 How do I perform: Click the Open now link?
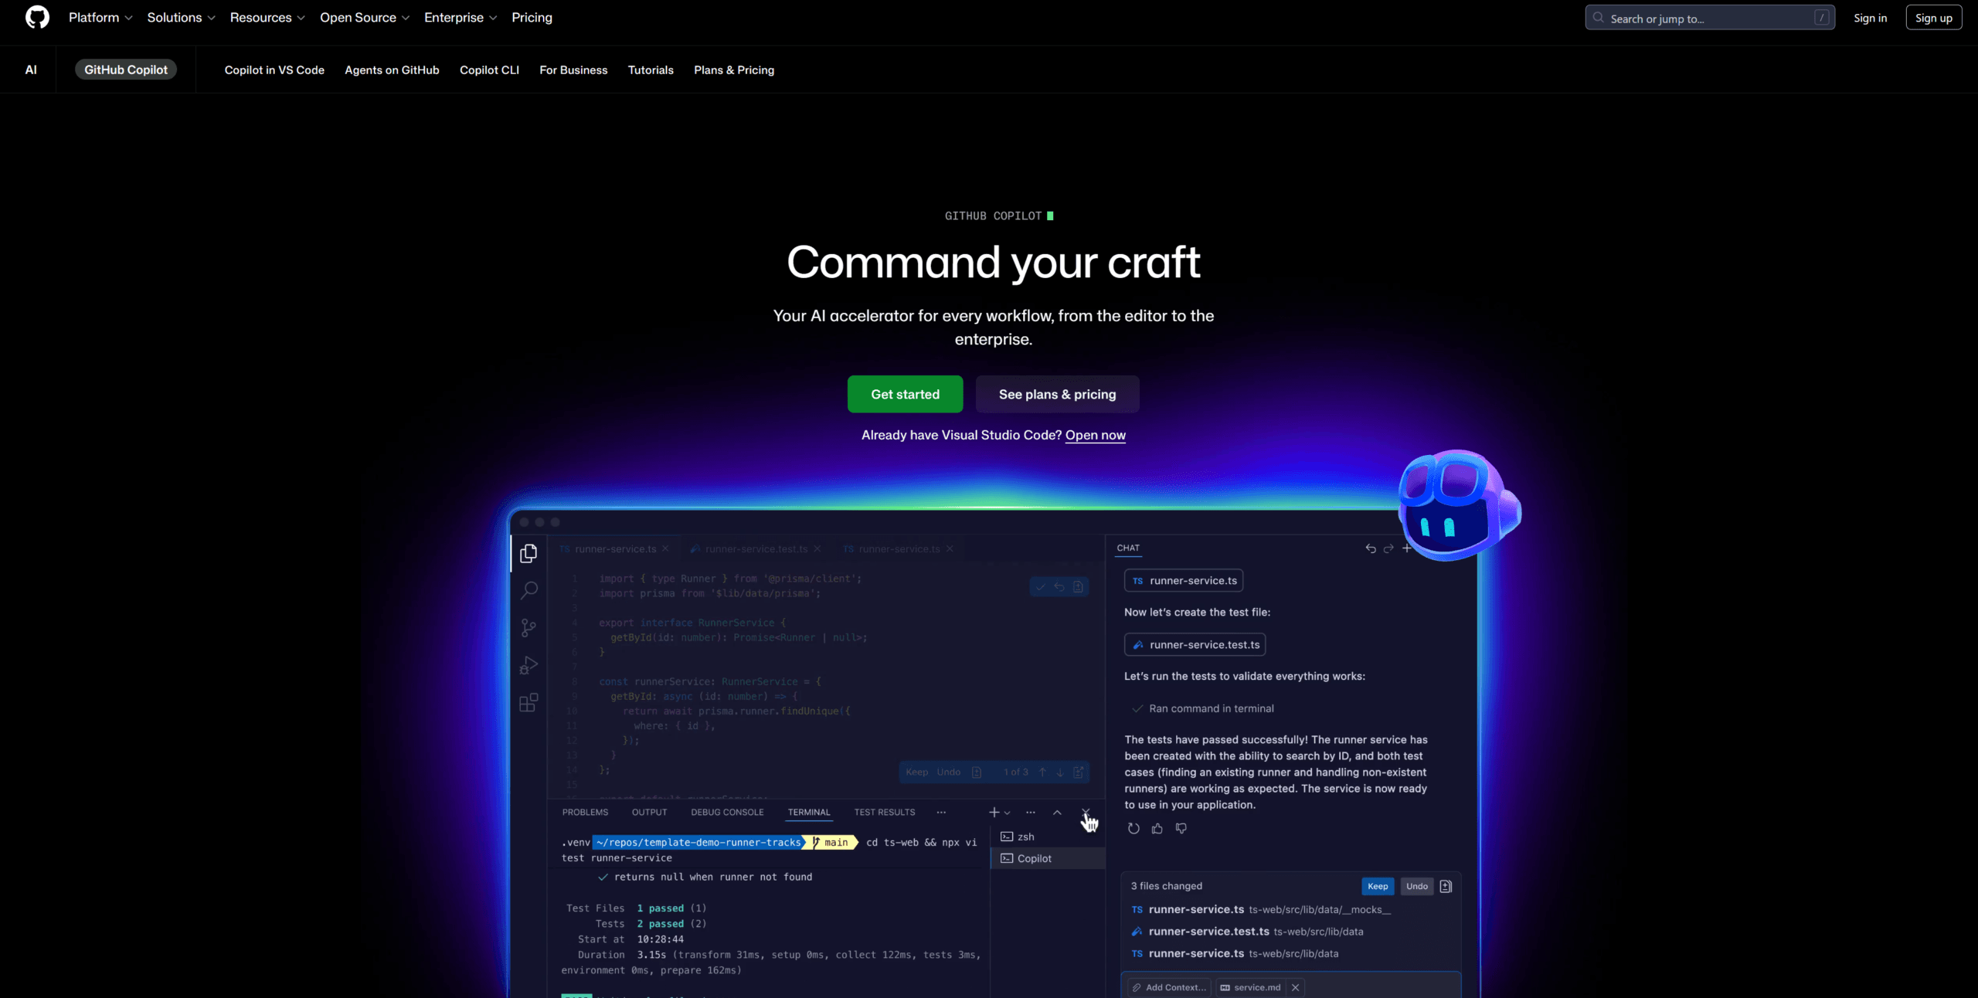(1096, 435)
